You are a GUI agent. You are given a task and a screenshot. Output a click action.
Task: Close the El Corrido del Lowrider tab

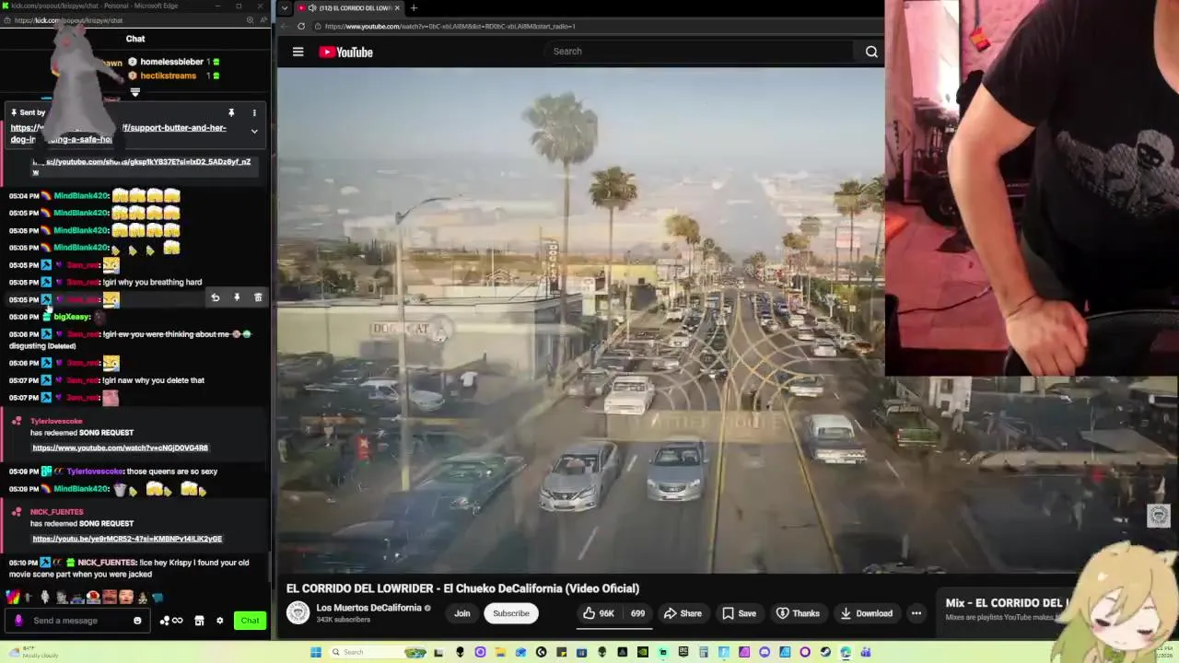[397, 8]
